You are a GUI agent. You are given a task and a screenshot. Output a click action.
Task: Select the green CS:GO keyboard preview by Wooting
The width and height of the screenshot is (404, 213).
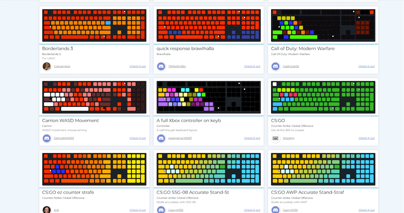[323, 97]
